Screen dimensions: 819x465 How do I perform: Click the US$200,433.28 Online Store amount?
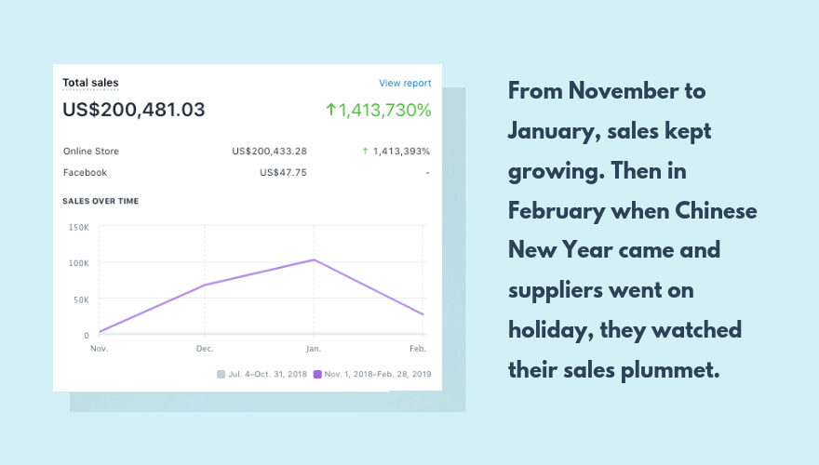coord(269,151)
